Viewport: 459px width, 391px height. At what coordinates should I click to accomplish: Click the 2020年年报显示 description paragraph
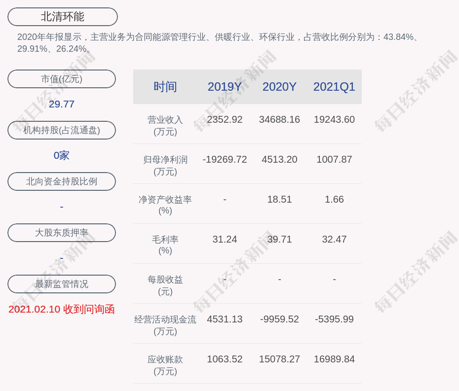click(x=218, y=43)
